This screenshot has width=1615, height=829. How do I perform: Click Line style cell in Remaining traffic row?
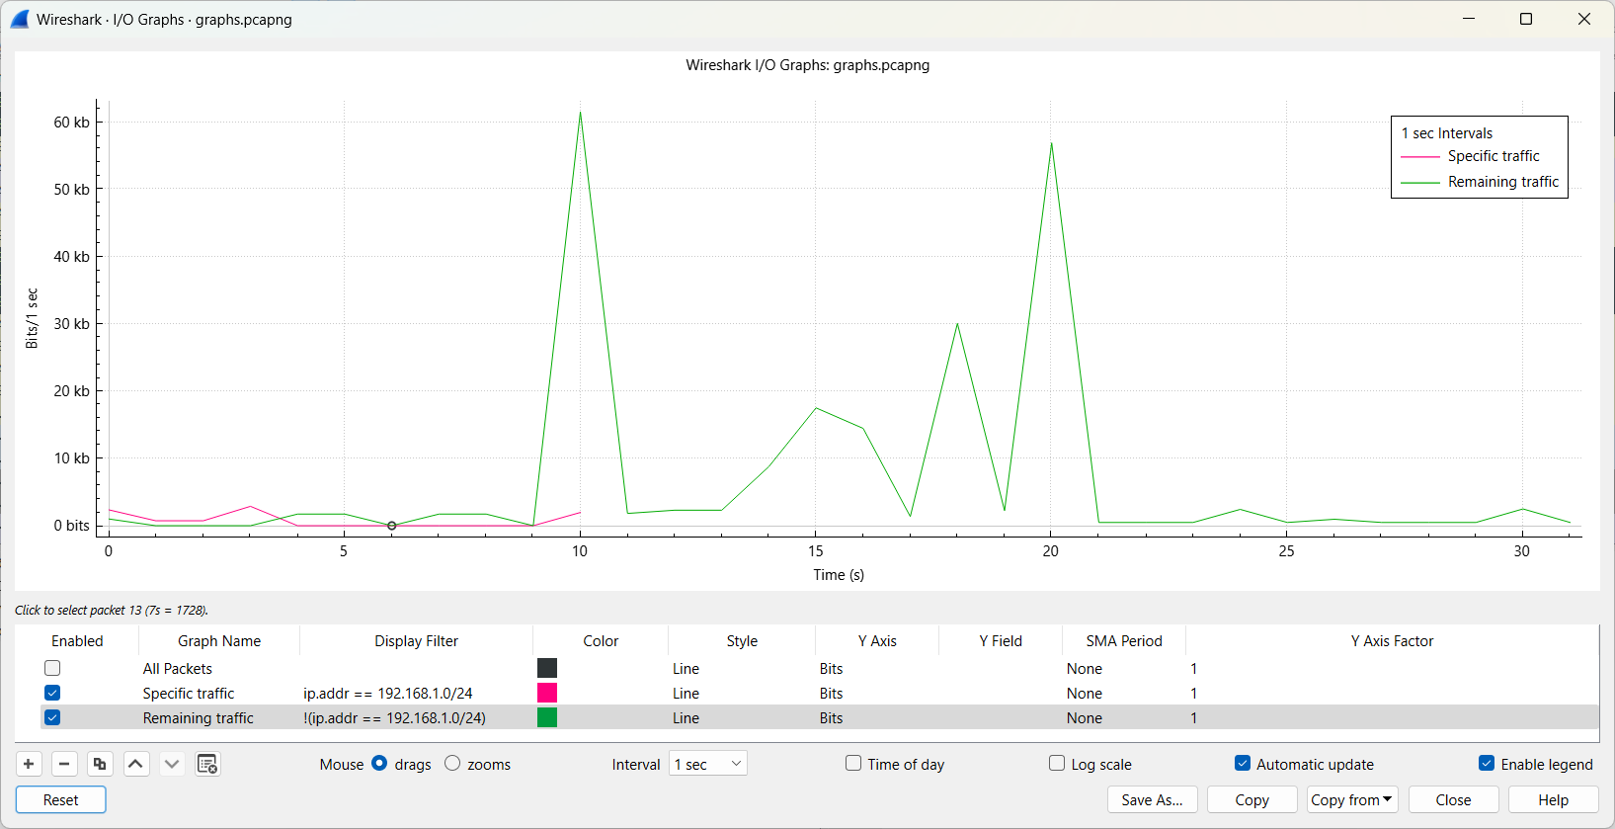point(742,718)
